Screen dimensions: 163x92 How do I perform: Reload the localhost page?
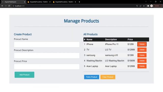tap(9, 6)
